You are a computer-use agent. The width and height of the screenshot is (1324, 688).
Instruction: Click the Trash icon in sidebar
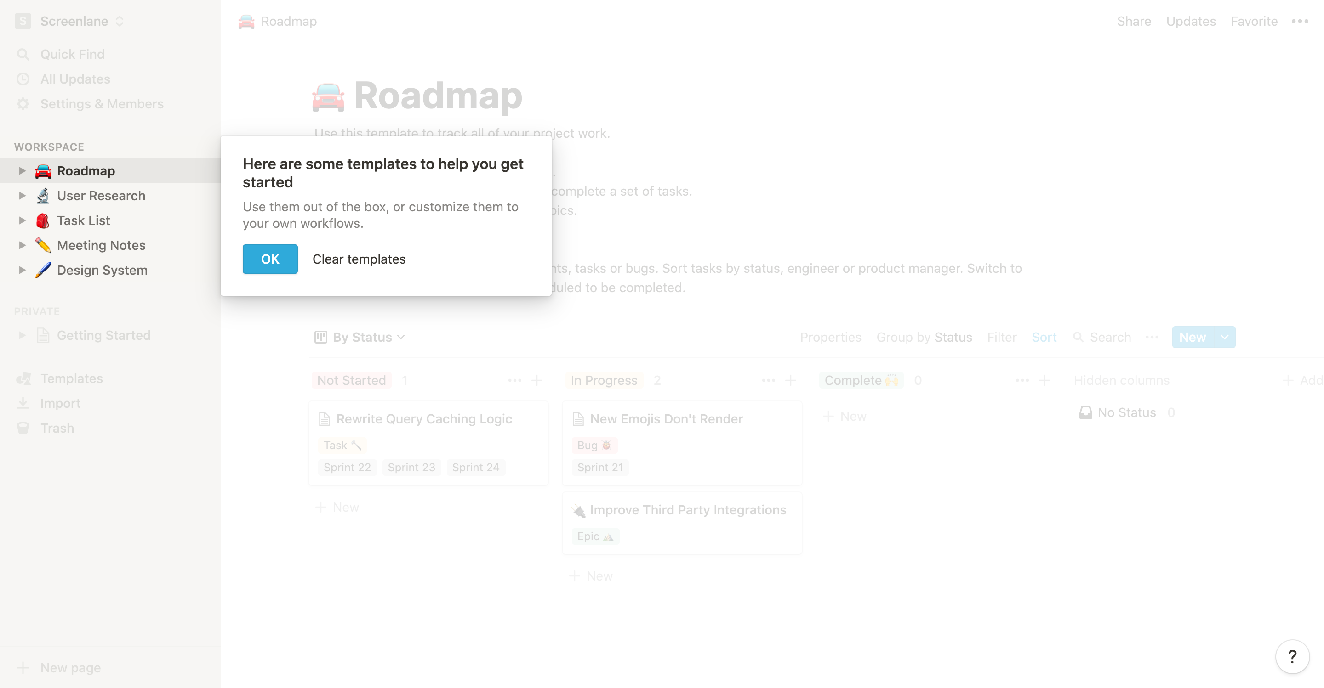[x=23, y=428]
